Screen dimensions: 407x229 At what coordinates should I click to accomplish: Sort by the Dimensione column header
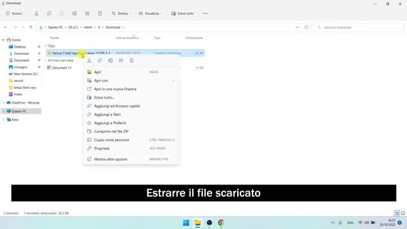[x=194, y=38]
